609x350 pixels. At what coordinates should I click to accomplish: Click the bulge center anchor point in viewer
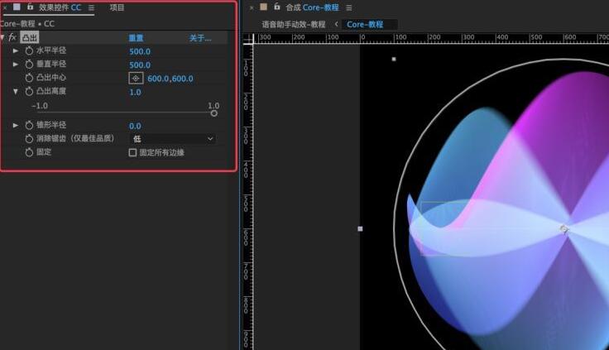click(x=564, y=229)
